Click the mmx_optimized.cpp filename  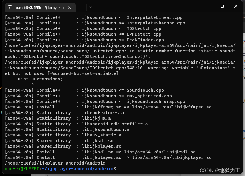(149, 96)
